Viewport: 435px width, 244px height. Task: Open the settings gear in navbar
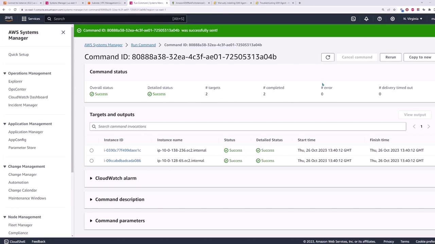click(x=393, y=19)
